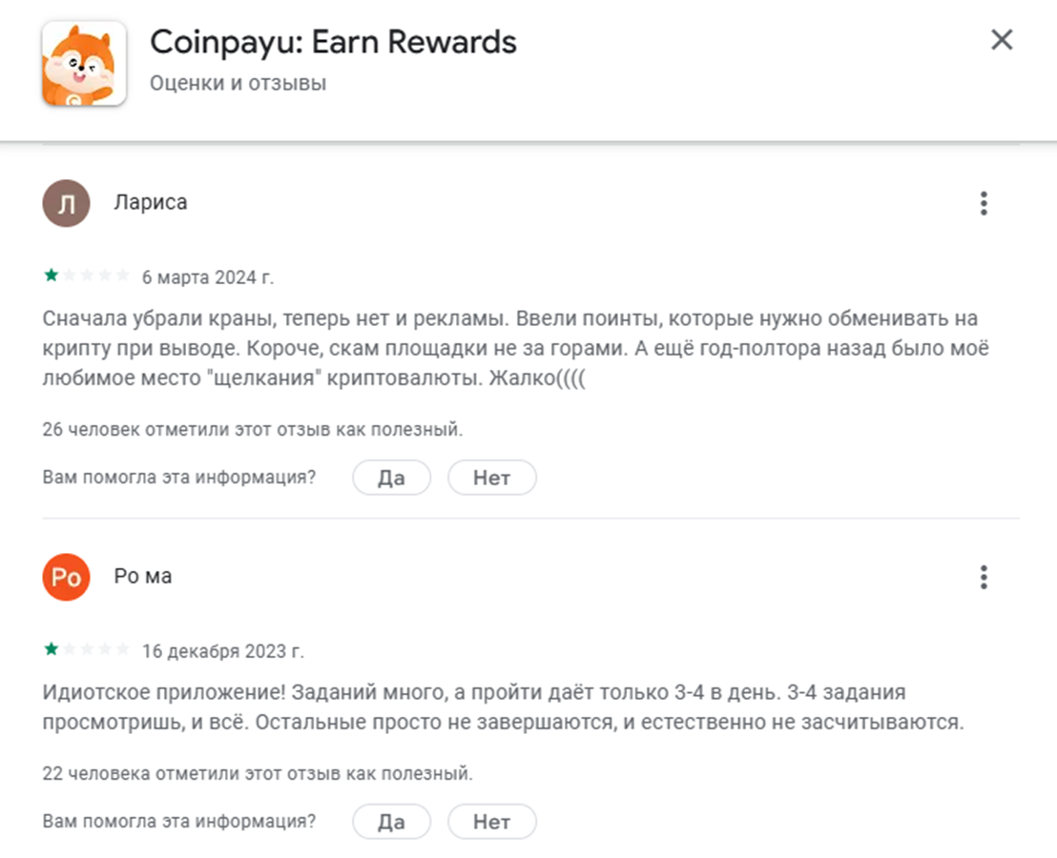Open the three-dot menu on Ро ма's review
1057x858 pixels.
(x=984, y=577)
